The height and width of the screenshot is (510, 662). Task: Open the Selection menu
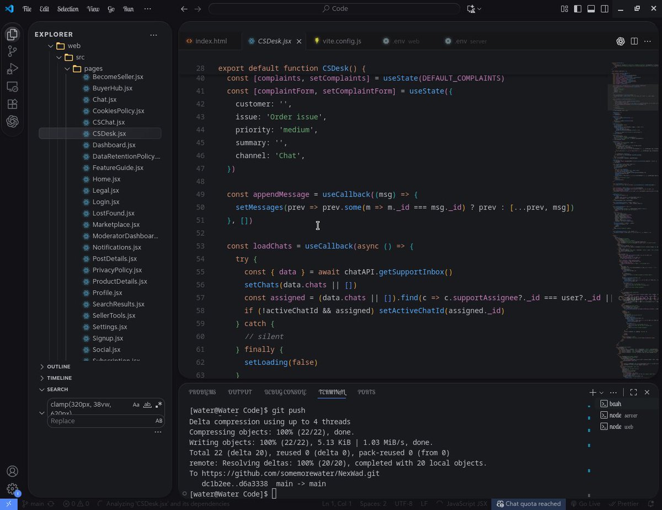click(68, 9)
